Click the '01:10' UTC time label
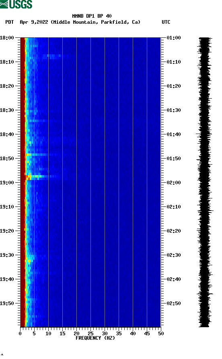 pos(174,62)
